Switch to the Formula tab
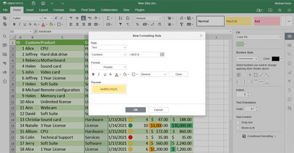Screen dimensions: 294x153 click(58, 10)
